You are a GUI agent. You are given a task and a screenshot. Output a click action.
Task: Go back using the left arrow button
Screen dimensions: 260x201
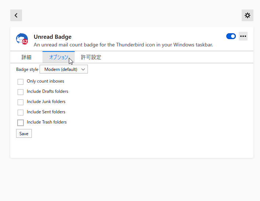[x=16, y=15]
